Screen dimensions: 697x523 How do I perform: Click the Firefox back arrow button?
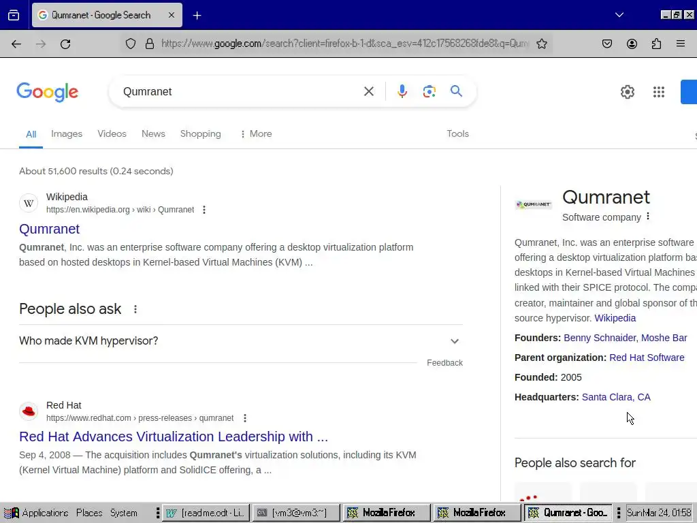[x=16, y=44]
